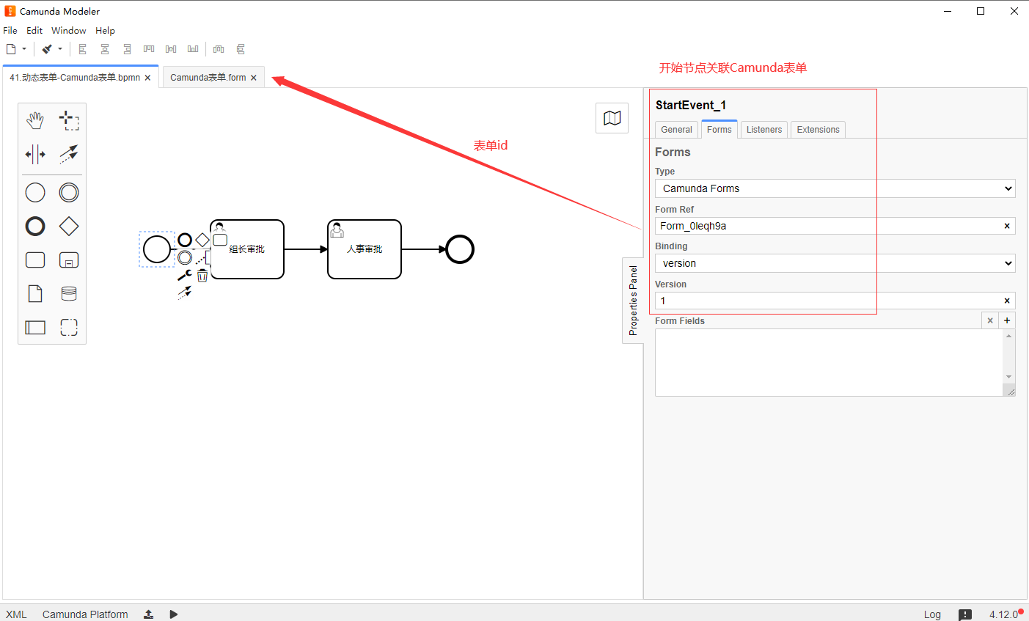Open the brush tool dropdown arrow

[60, 49]
